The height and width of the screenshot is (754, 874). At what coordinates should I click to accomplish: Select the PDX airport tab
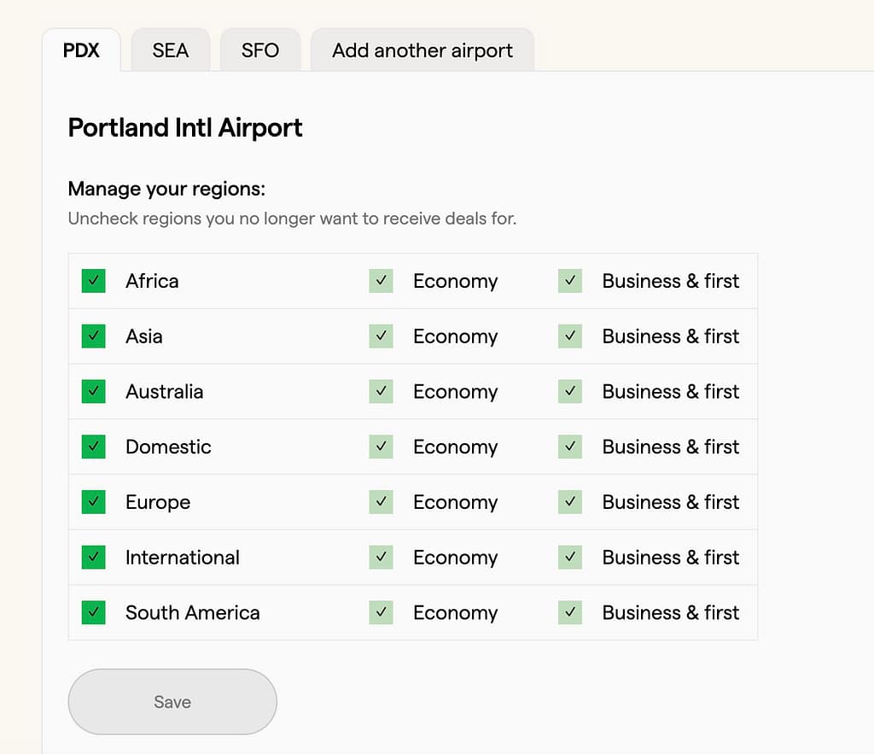tap(83, 50)
